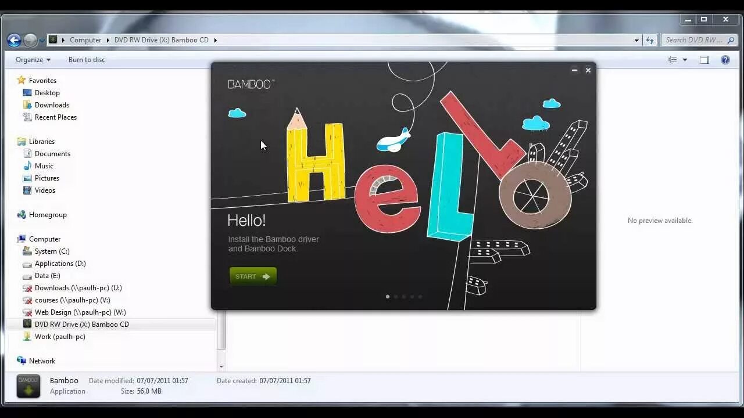Maximize the Explorer window

[x=704, y=20]
